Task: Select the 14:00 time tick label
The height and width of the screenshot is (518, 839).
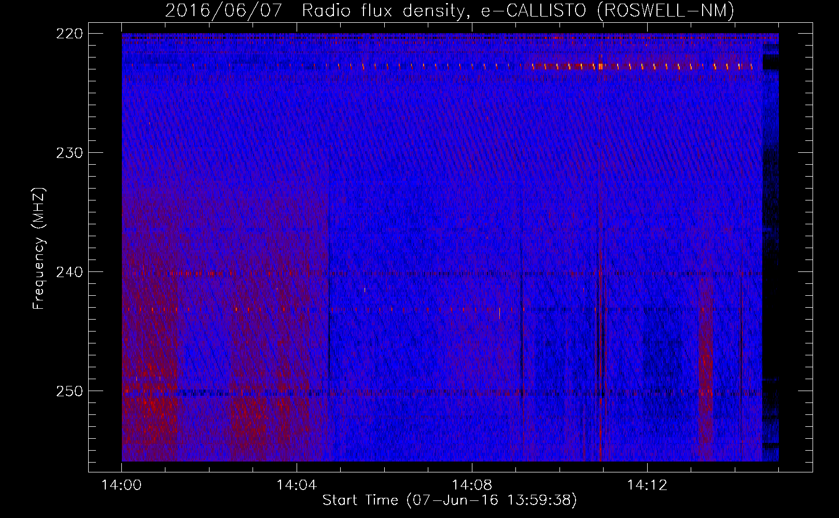Action: pos(121,485)
